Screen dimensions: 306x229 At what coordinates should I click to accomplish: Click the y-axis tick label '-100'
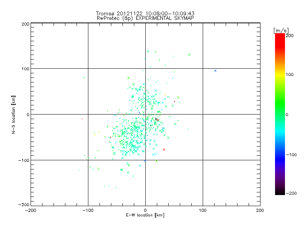(x=24, y=160)
